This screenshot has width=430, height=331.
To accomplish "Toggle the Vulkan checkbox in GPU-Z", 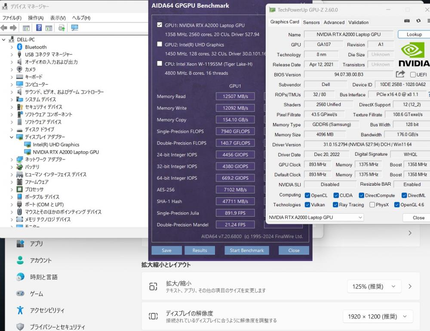I will click(x=307, y=205).
